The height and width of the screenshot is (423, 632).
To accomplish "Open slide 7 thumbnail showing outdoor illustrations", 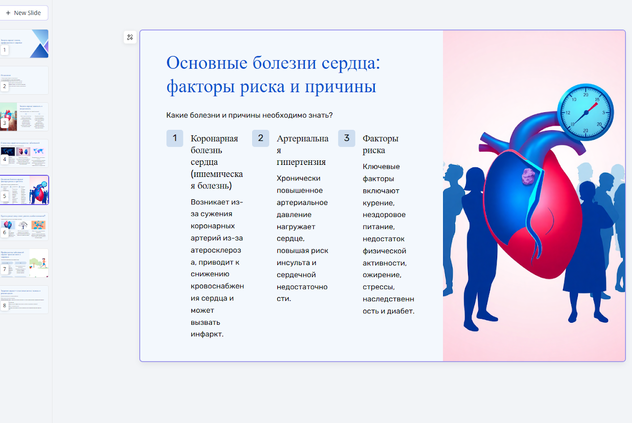I will pyautogui.click(x=24, y=263).
